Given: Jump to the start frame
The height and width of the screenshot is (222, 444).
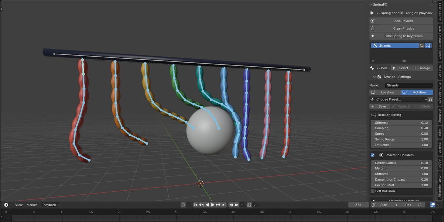Looking at the screenshot, I should [x=196, y=205].
